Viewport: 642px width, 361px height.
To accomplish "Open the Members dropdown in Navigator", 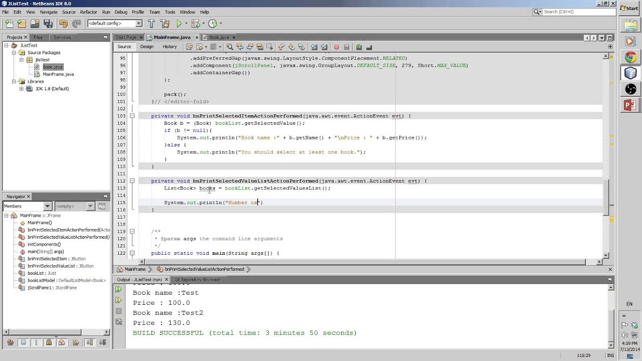I will tap(28, 206).
